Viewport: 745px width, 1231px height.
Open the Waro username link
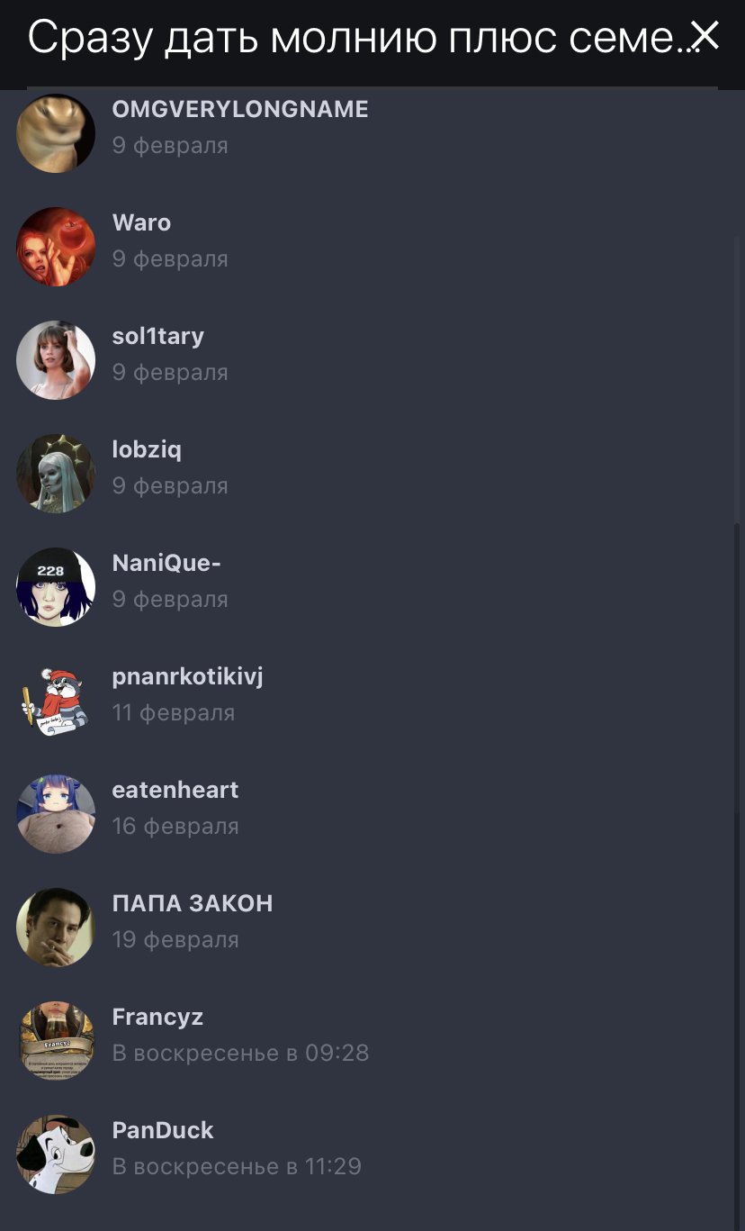pyautogui.click(x=141, y=222)
